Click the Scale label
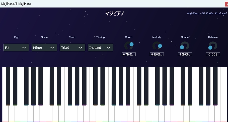The width and height of the screenshot is (228, 122). point(44,37)
